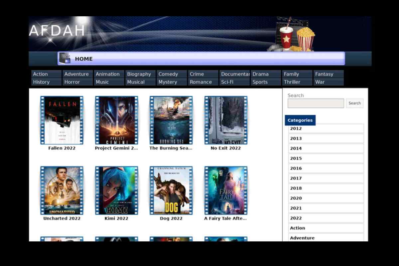The height and width of the screenshot is (266, 399).
Task: Click the AFDAH site logo
Action: (x=57, y=31)
